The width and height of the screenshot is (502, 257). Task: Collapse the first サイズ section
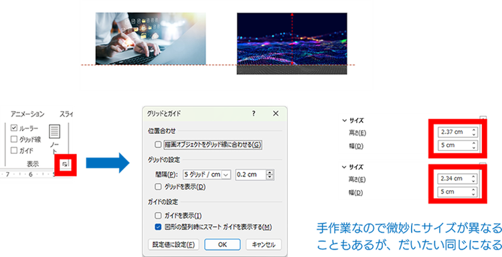(345, 120)
